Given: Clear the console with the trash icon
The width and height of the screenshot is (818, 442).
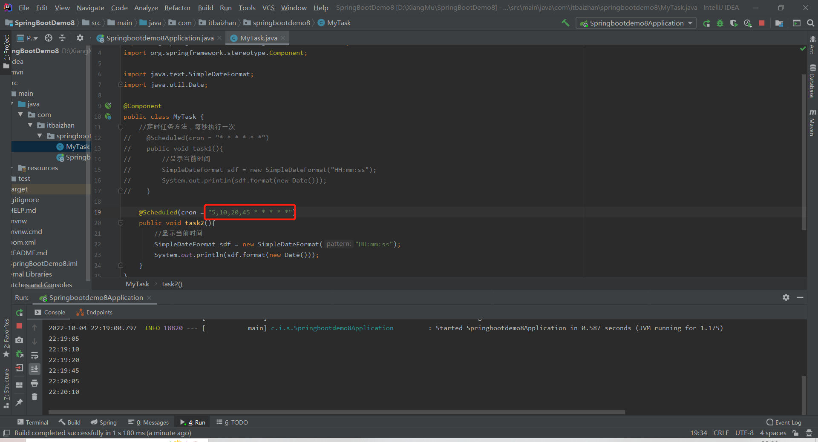Looking at the screenshot, I should (35, 397).
